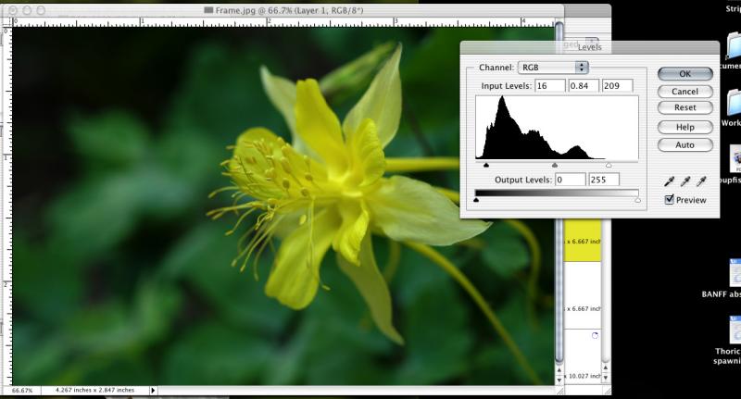Click the white input slider under histogram
741x399 pixels.
click(x=609, y=166)
